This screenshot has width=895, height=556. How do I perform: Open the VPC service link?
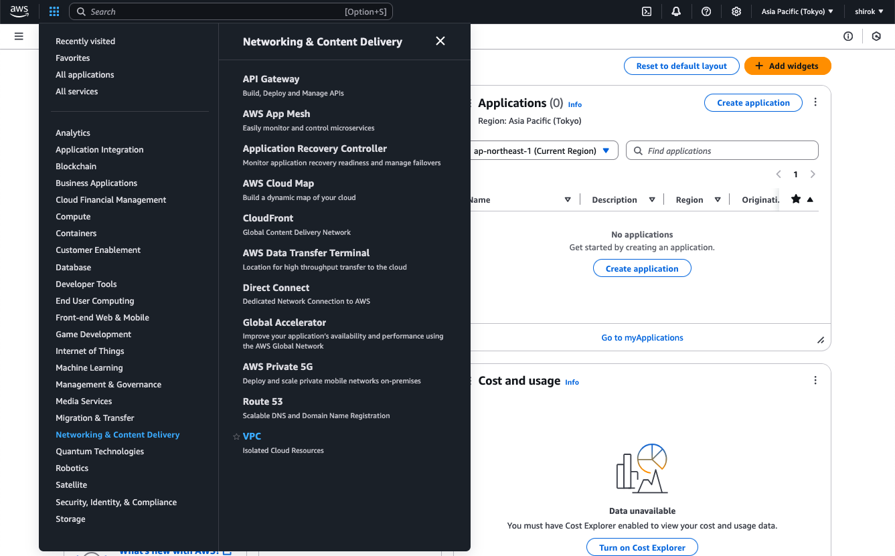tap(252, 436)
